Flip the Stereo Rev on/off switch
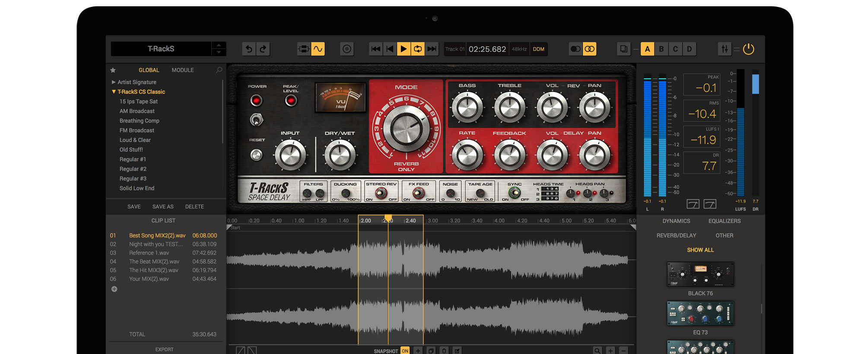The width and height of the screenshot is (864, 354). pyautogui.click(x=381, y=193)
